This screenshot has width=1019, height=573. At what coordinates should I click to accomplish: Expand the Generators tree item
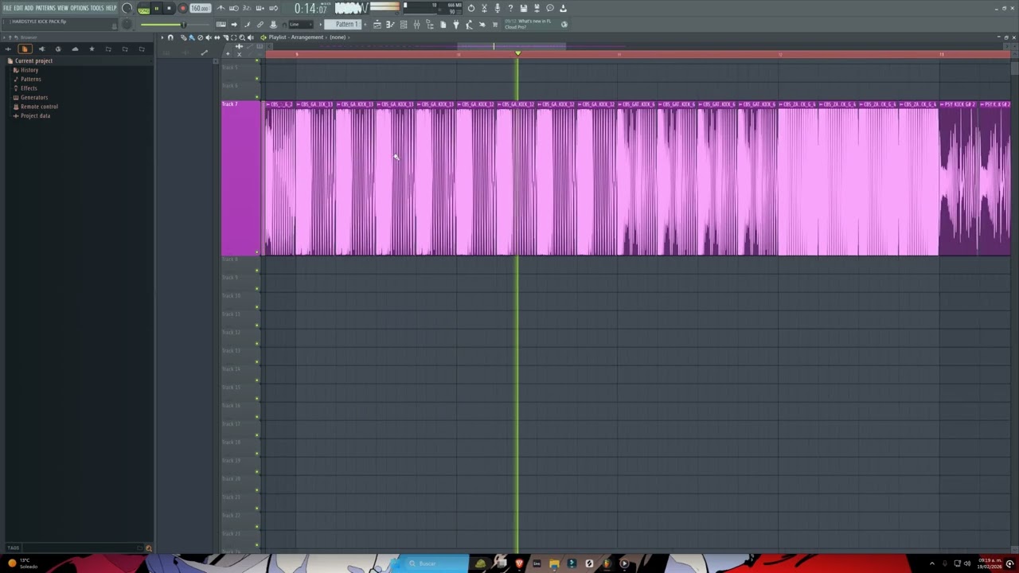(x=34, y=97)
